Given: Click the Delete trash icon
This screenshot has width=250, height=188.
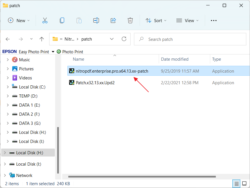Looking at the screenshot, I should 130,20.
